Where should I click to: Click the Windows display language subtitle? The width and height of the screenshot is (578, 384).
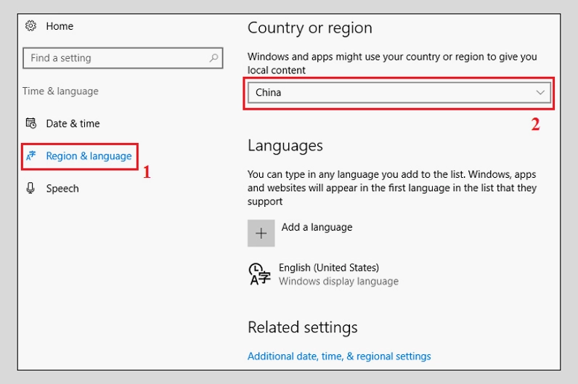tap(338, 282)
